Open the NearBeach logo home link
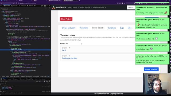This screenshot has height=96, width=171. point(59,7)
